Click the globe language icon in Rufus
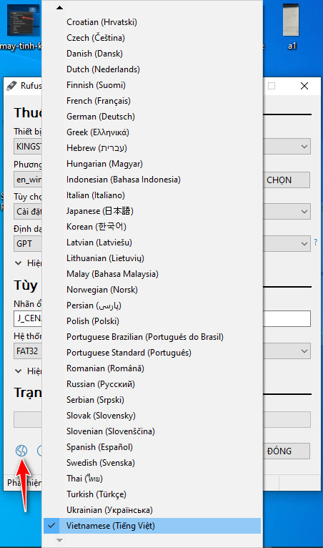Screen dimensions: 323x548 click(21, 451)
